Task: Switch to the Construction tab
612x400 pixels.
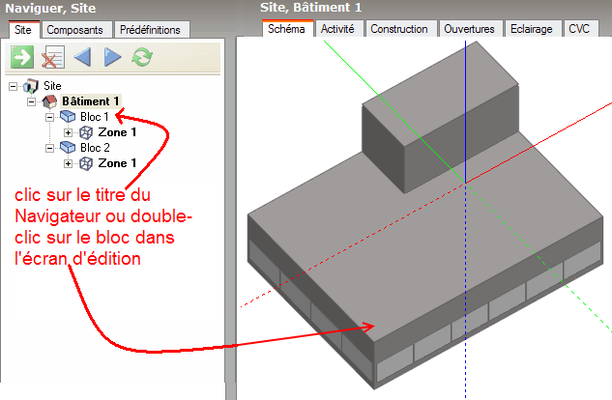Action: (x=399, y=29)
